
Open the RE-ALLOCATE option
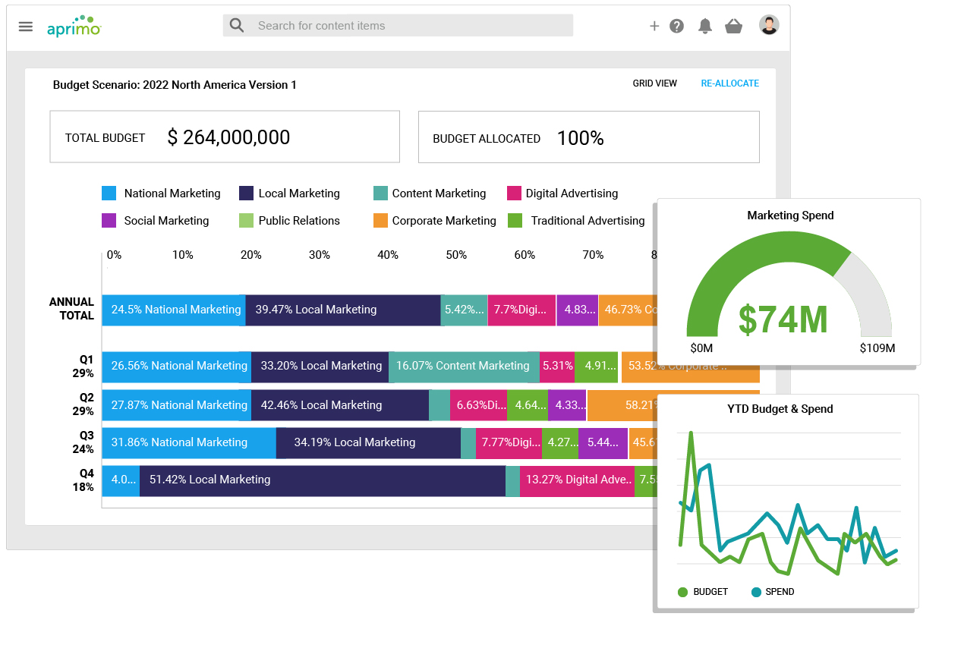click(729, 83)
